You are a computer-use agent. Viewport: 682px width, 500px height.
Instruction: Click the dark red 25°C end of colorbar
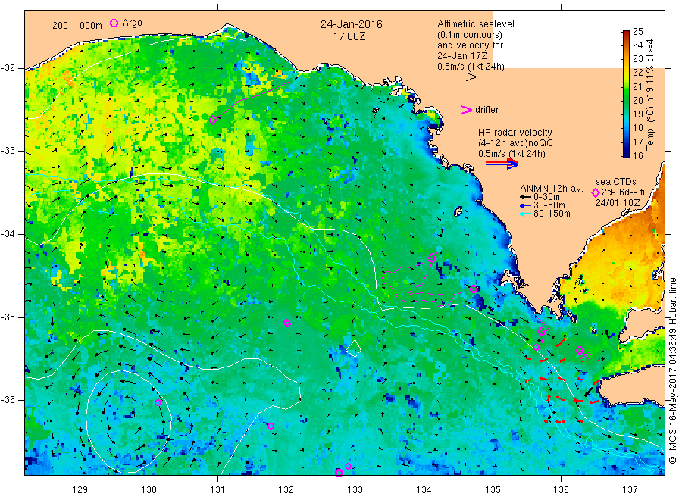(627, 33)
